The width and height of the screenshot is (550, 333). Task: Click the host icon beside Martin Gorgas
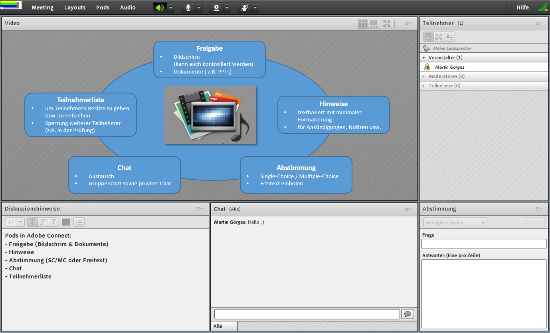click(427, 67)
